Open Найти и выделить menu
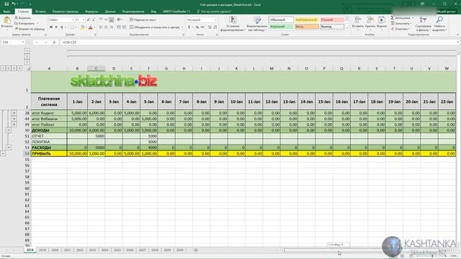The width and height of the screenshot is (461, 259). tap(439, 24)
